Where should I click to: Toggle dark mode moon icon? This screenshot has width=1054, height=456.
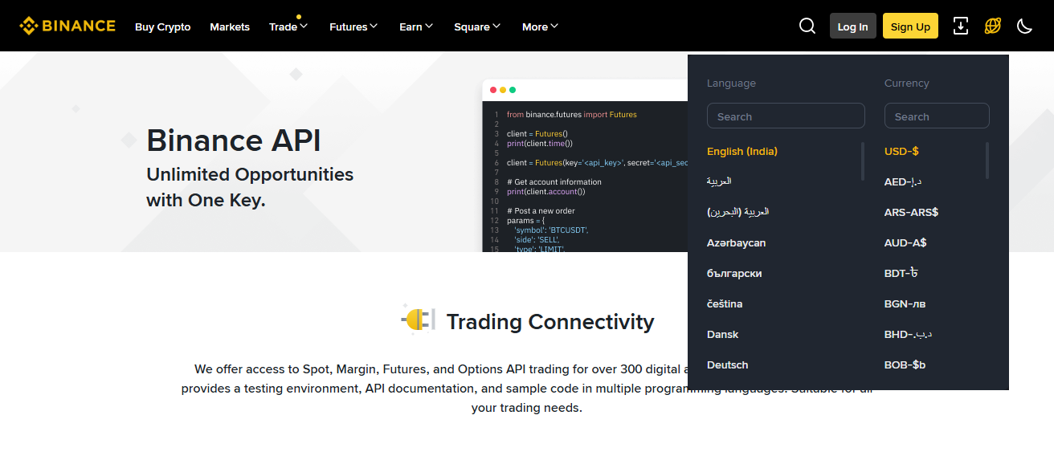tap(1024, 26)
